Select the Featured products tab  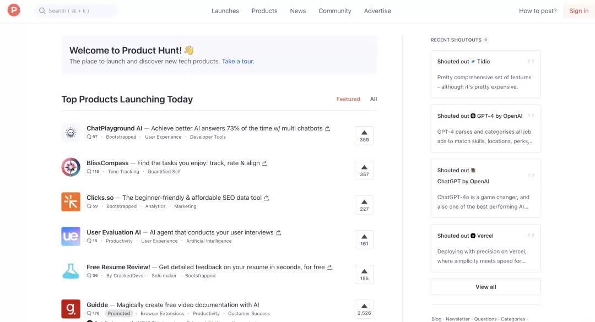348,99
